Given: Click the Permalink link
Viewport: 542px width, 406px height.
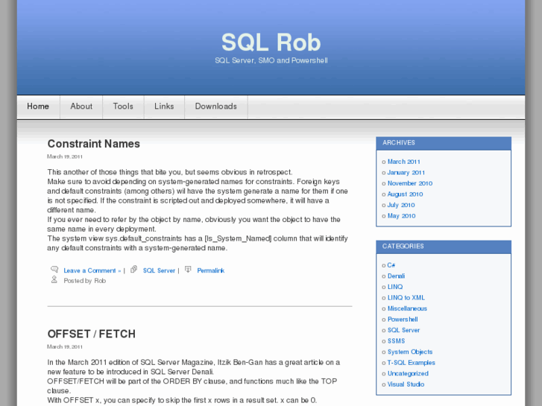Looking at the screenshot, I should (211, 270).
